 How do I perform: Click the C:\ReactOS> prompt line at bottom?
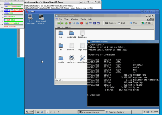click(x=94, y=95)
